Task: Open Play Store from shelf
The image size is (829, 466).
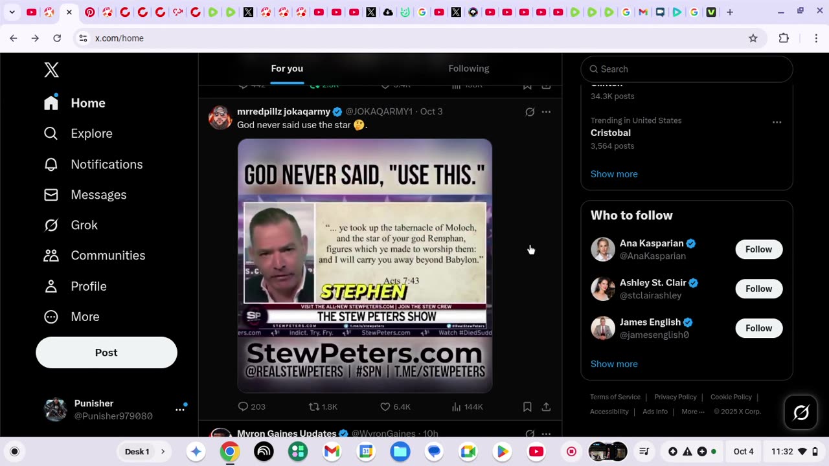Action: [502, 451]
